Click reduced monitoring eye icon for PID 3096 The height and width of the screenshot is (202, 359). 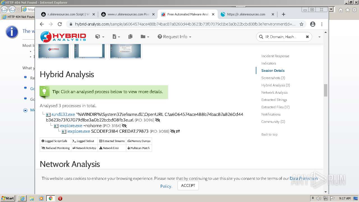pyautogui.click(x=158, y=120)
